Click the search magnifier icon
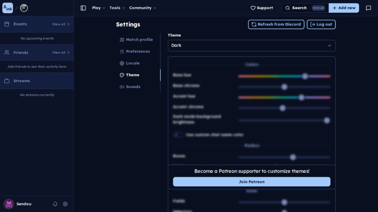378x212 pixels. click(288, 8)
